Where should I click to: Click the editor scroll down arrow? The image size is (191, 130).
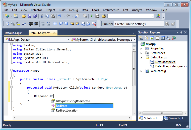click(x=134, y=113)
